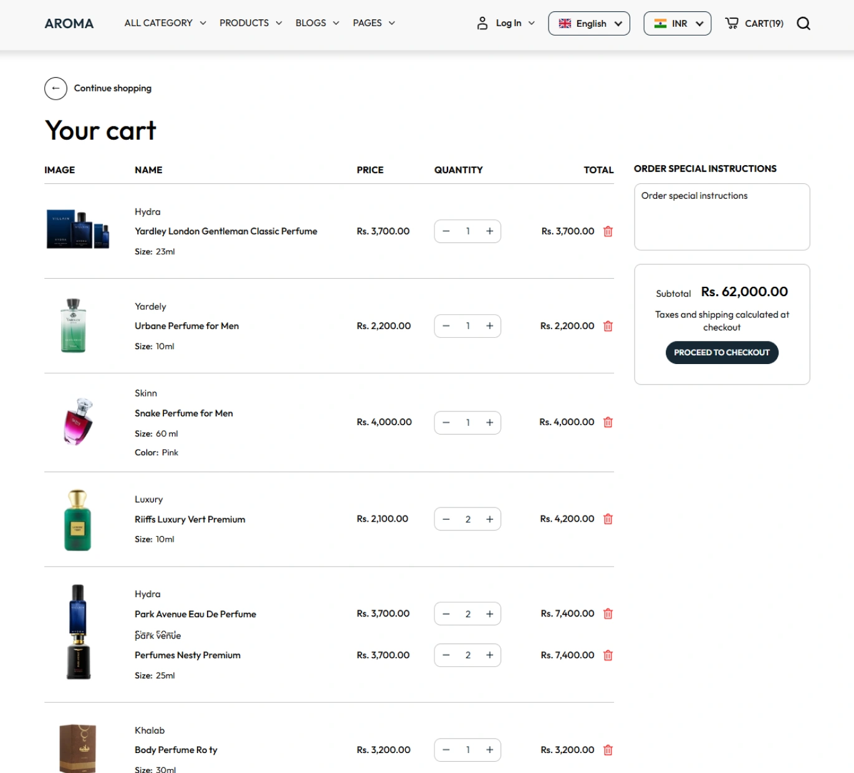Increase quantity of Riiffs Luxury Vert Premium
The width and height of the screenshot is (854, 773).
click(490, 519)
